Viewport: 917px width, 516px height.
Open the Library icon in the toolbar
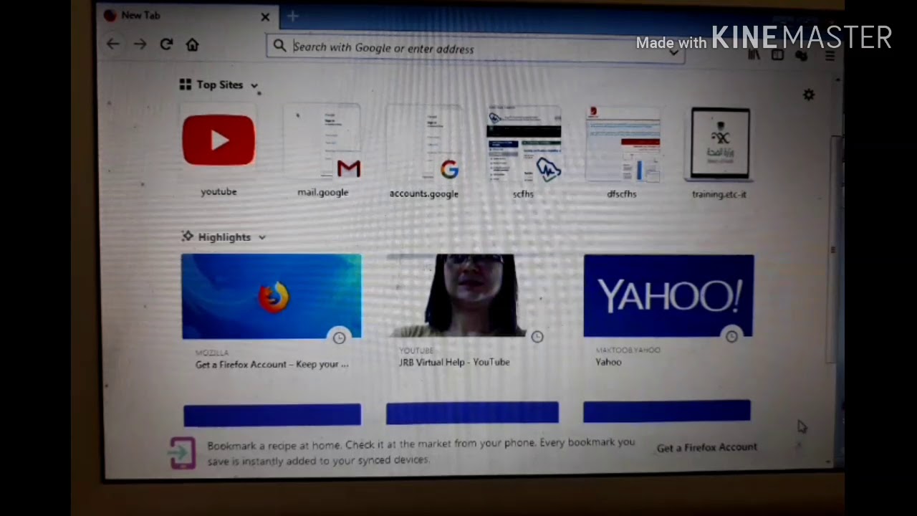(x=754, y=54)
